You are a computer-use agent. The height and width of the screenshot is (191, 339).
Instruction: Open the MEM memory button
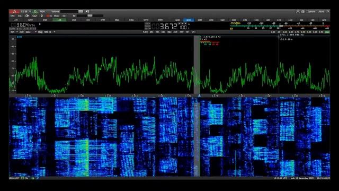click(42, 12)
